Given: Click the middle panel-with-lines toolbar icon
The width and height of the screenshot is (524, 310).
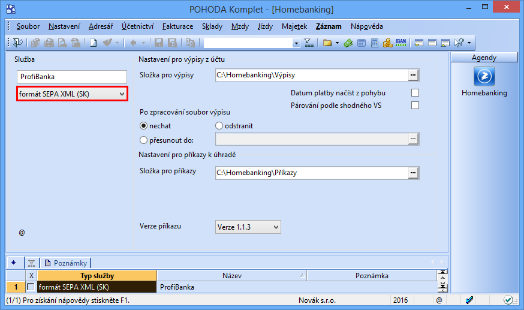Looking at the screenshot, I should [432, 43].
